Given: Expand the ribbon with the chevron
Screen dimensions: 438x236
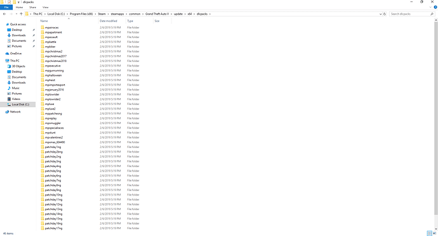Looking at the screenshot, I should [430, 7].
